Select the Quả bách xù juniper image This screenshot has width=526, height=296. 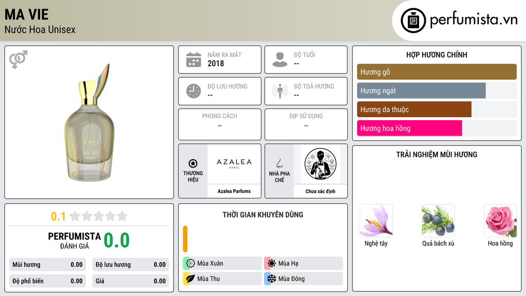click(x=438, y=221)
